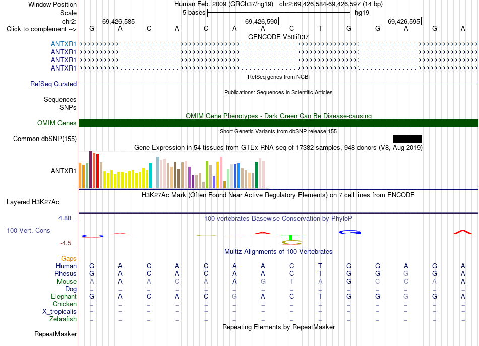This screenshot has height=346, width=479.
Task: Click the dark green OMIM gene bar
Action: tap(278, 123)
